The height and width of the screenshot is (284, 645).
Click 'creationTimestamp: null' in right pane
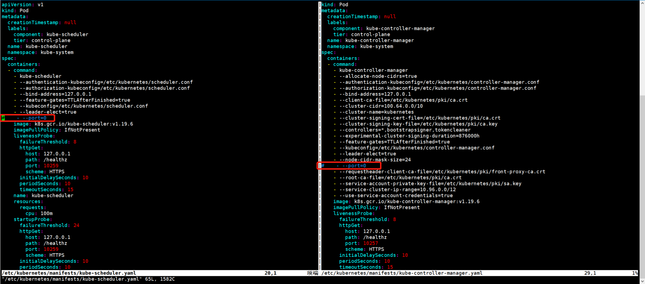click(362, 16)
